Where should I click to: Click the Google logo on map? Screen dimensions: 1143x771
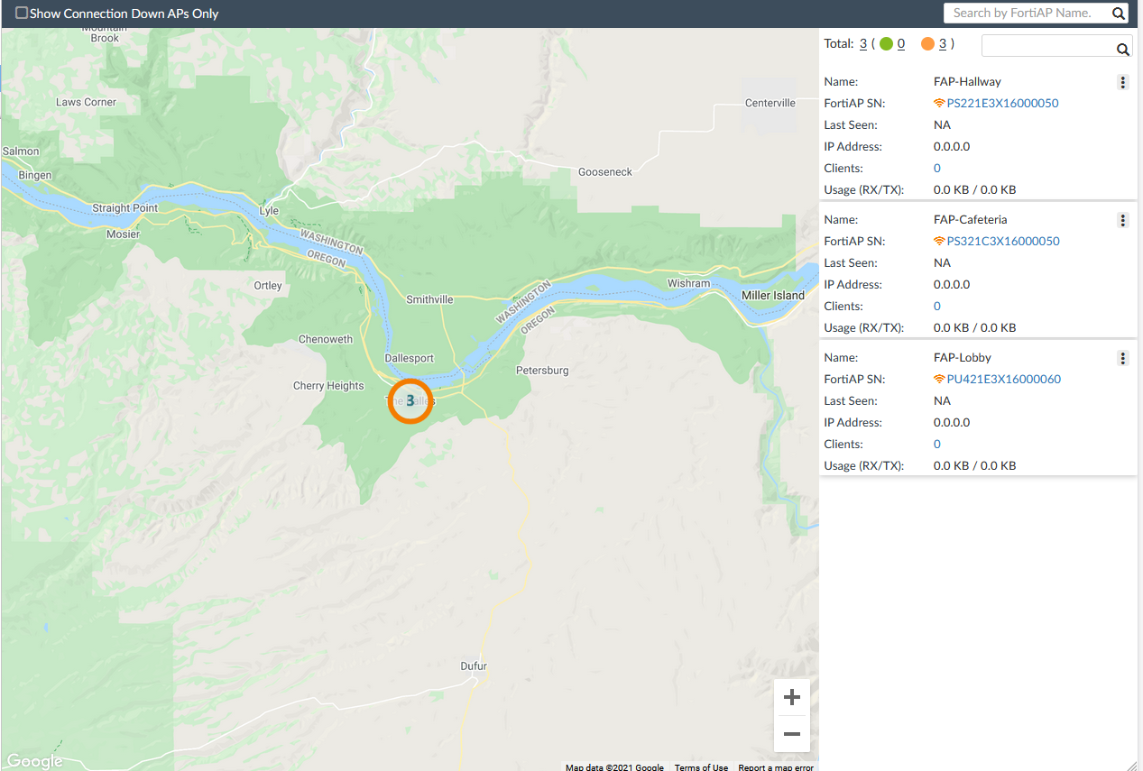[34, 761]
